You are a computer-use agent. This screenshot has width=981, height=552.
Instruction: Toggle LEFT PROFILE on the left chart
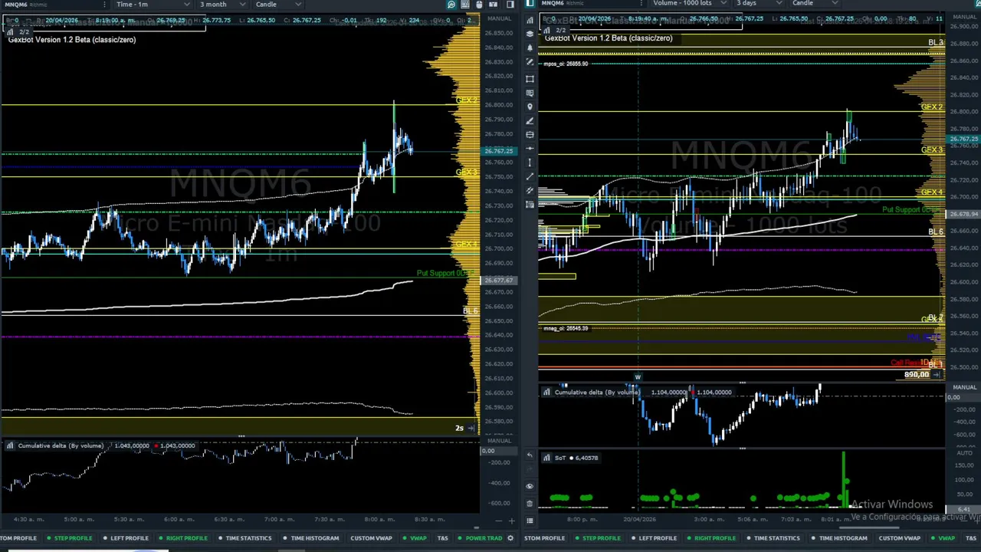[126, 538]
